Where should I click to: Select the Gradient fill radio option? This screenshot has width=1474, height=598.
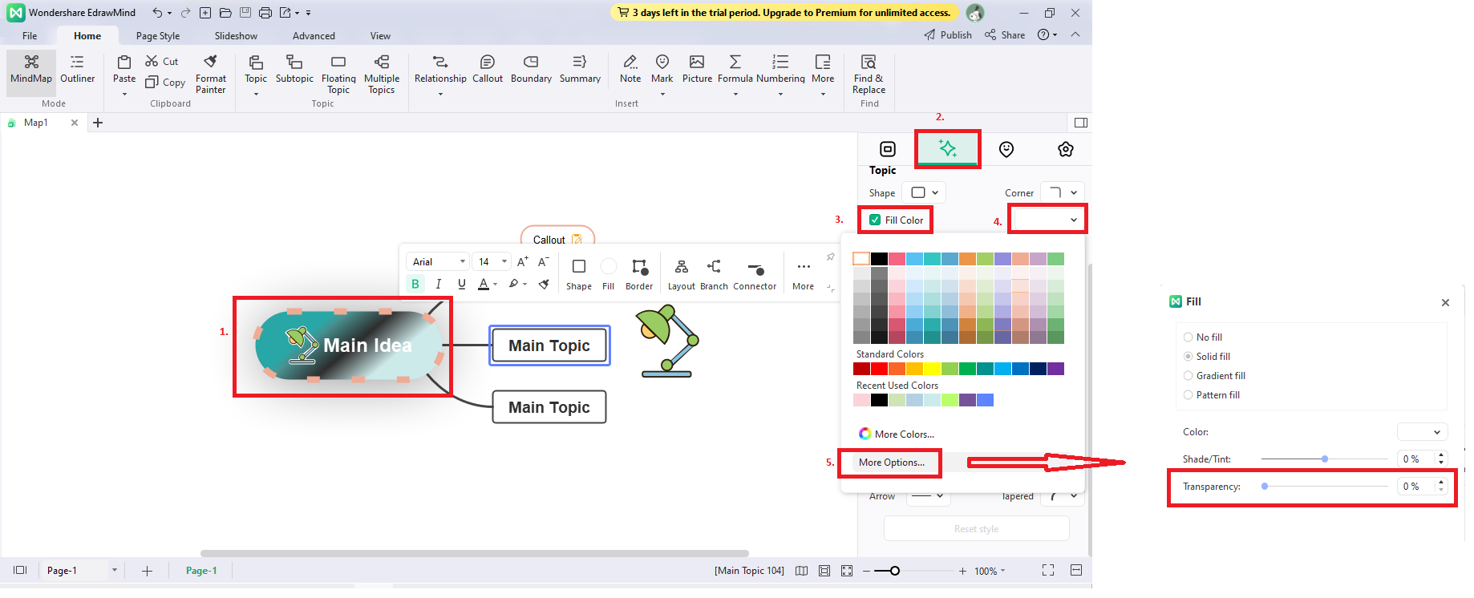[x=1189, y=376]
